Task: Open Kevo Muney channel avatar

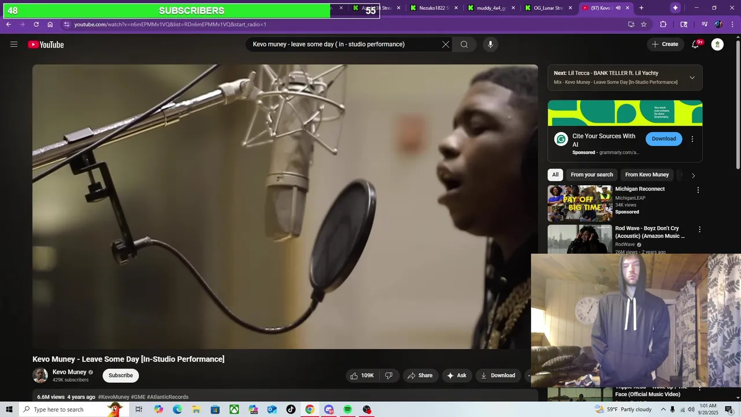Action: point(40,375)
